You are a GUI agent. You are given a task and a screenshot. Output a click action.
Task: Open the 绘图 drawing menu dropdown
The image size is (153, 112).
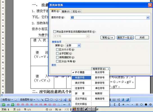(7, 100)
